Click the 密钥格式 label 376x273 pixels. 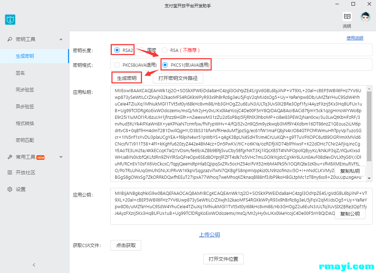point(83,65)
